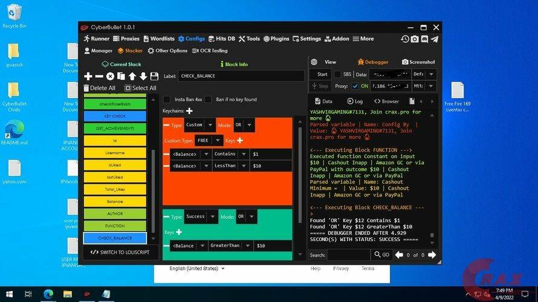Open the Custom keychain Type dropdown
The height and width of the screenshot is (302, 538).
point(199,125)
